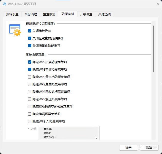Image resolution: width=162 pixels, height=154 pixels.
Task: Close the WPS Office 配置工具 window
Action: click(x=158, y=4)
